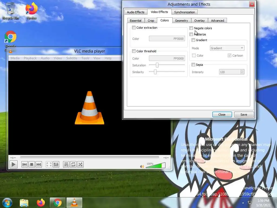The height and width of the screenshot is (208, 277).
Task: Open extended settings equalizer icon
Action: point(56,164)
